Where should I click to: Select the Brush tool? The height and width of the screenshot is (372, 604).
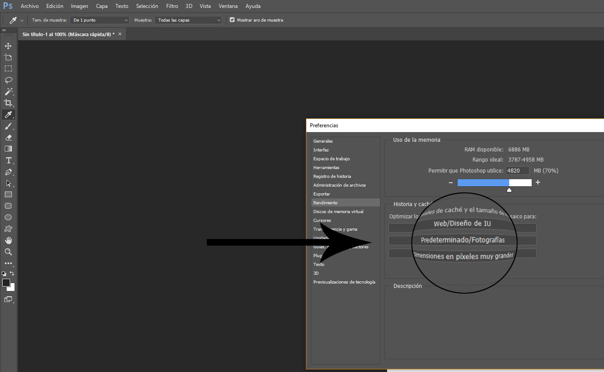[x=8, y=126]
